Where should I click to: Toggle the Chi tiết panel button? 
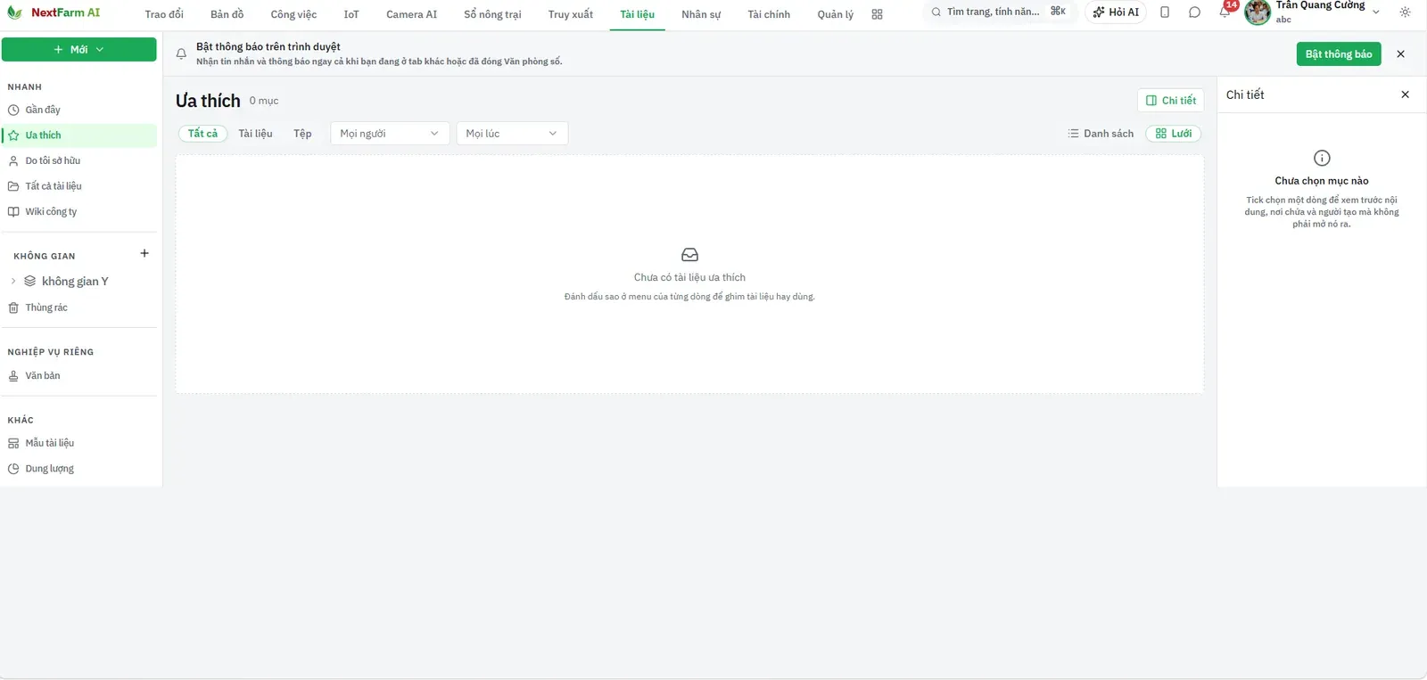coord(1171,101)
